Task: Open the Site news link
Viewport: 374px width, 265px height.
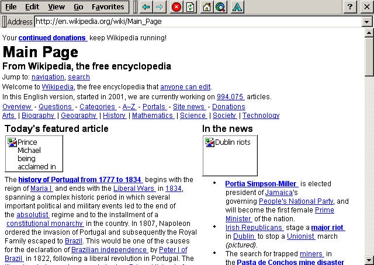Action: pos(189,106)
